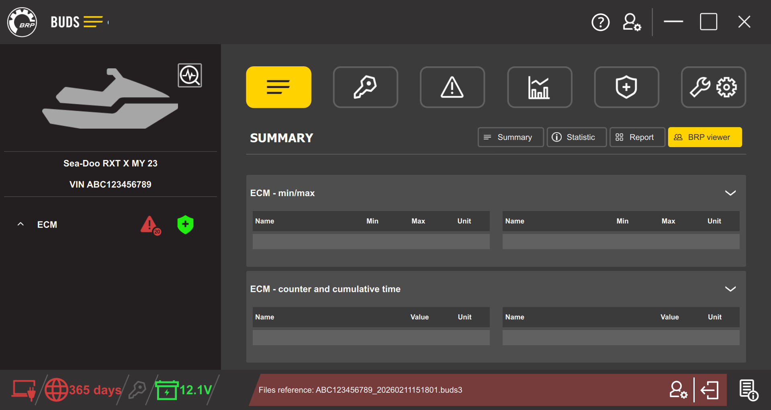This screenshot has width=771, height=410.
Task: Select the yellow Summary main tab
Action: tap(278, 87)
